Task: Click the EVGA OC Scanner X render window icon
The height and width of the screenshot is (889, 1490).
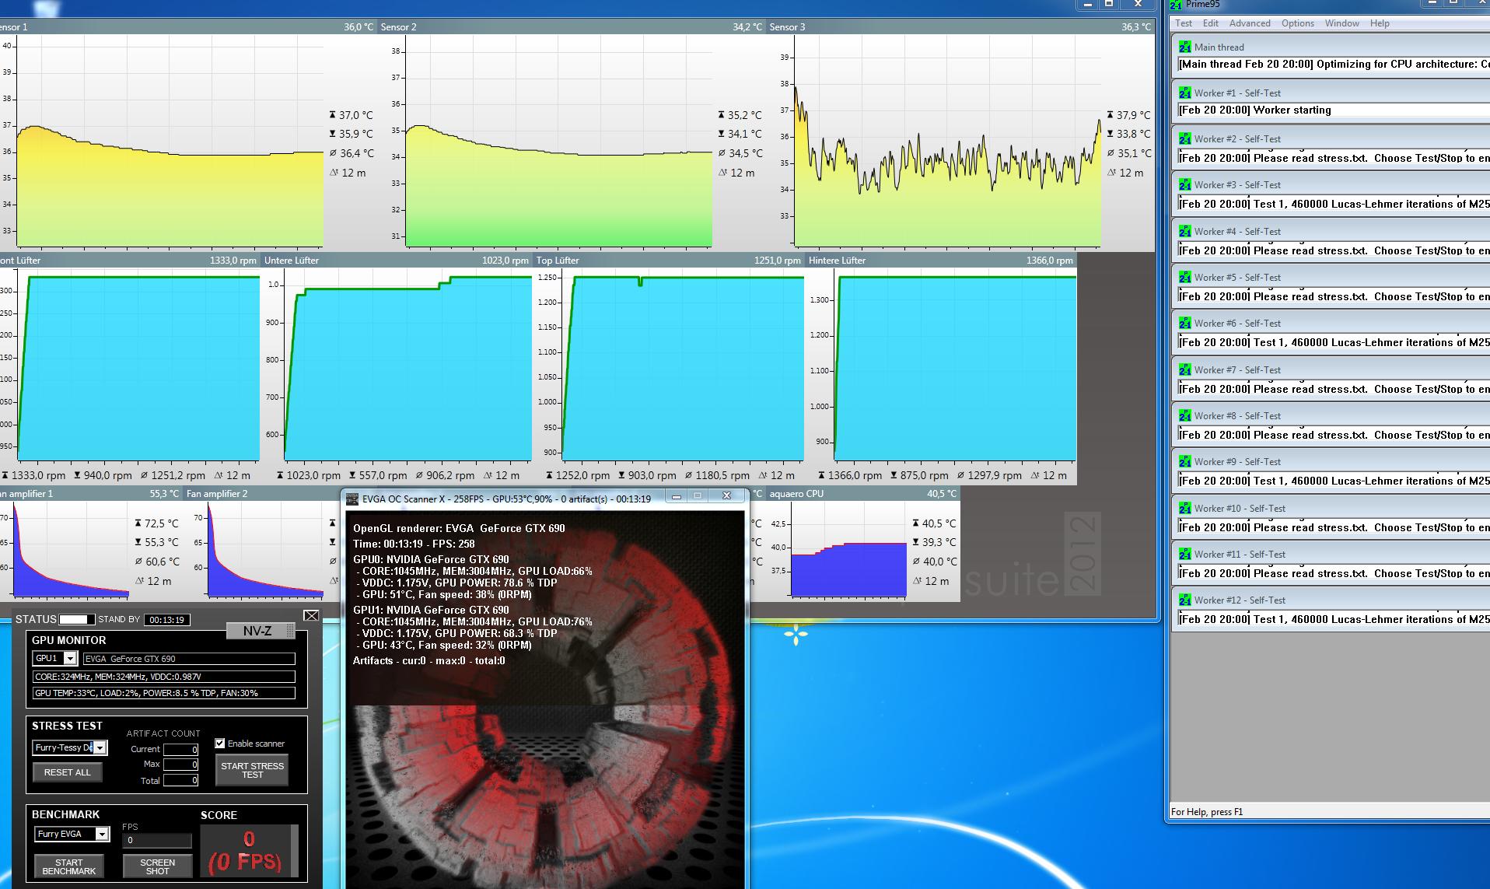Action: pyautogui.click(x=352, y=499)
